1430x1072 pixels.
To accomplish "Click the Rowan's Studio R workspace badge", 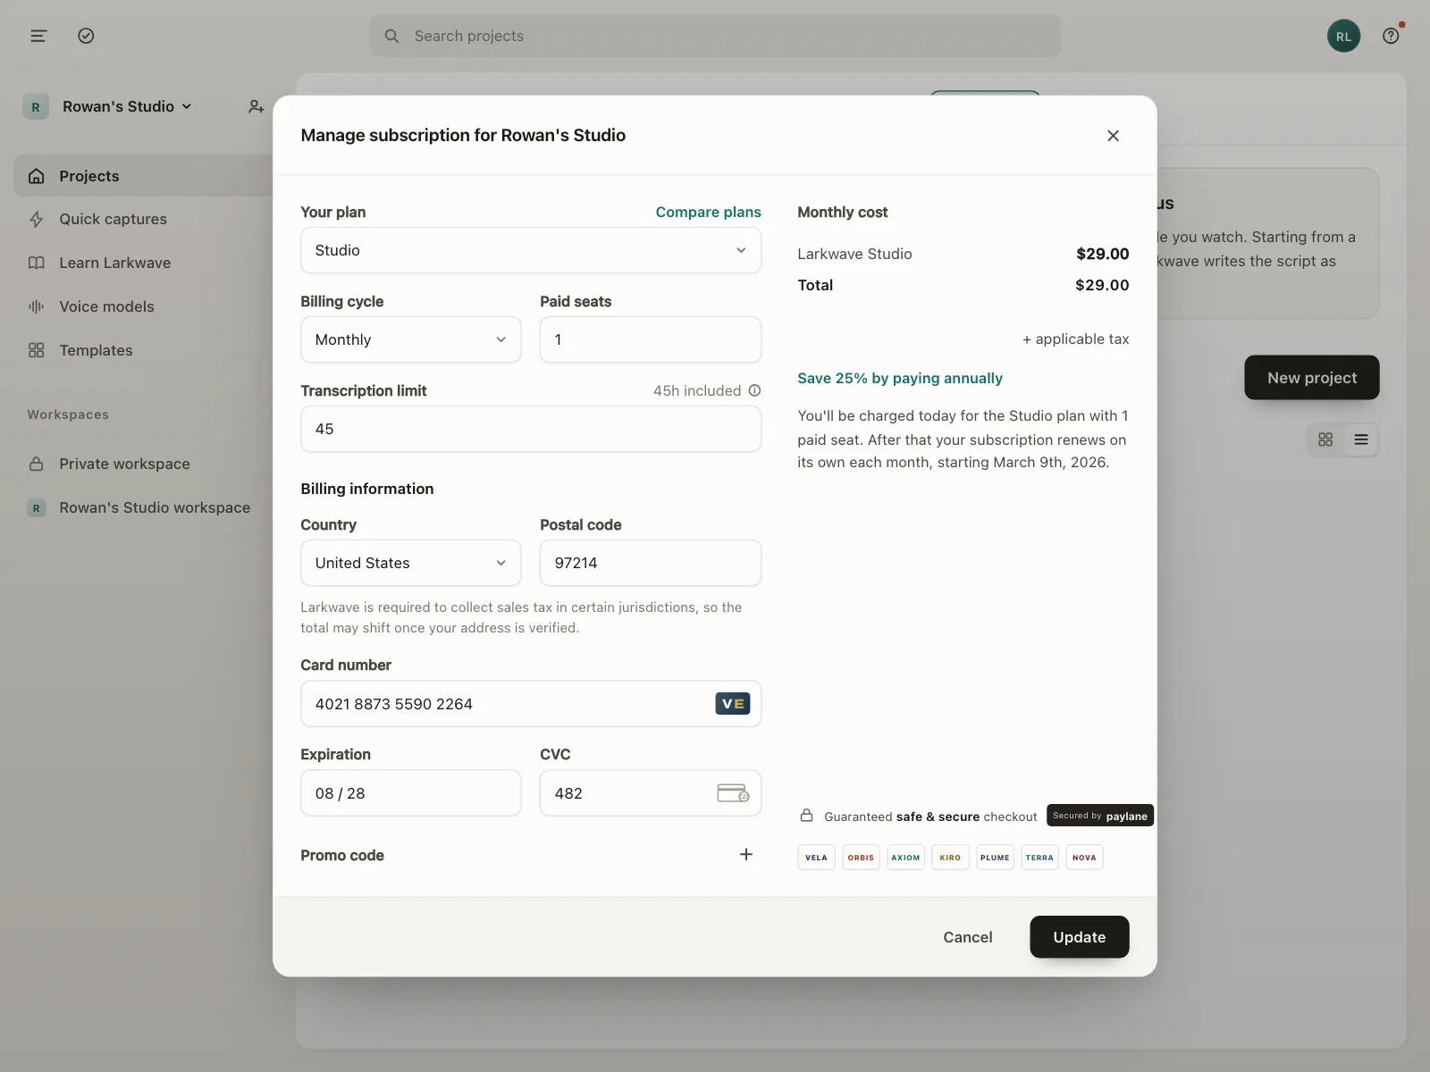I will (x=36, y=106).
